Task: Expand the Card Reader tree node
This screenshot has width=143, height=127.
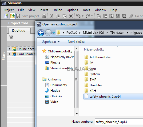Action: coord(9,54)
